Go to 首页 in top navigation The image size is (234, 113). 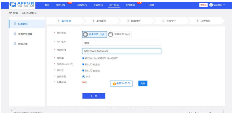[x=47, y=5]
